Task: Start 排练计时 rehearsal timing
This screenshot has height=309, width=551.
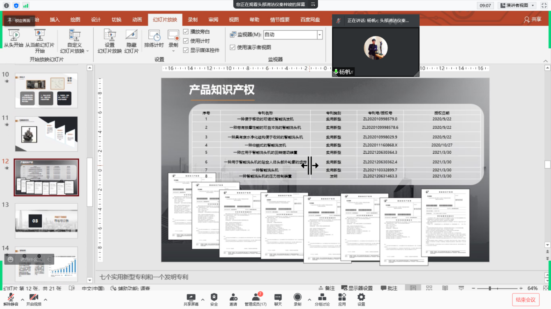Action: click(x=154, y=36)
